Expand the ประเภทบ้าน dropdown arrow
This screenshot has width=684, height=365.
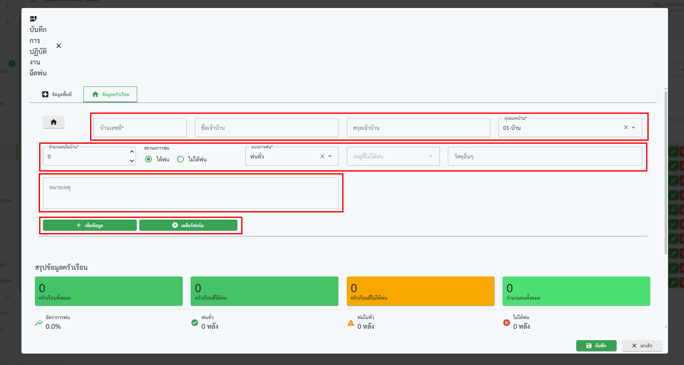pos(633,128)
